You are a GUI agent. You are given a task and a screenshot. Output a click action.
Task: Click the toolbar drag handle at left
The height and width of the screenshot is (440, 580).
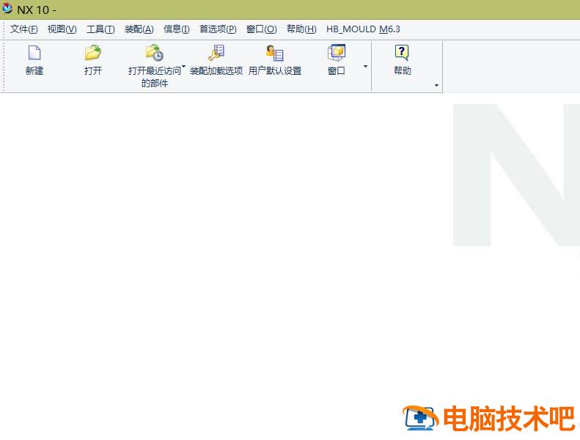tap(4, 67)
